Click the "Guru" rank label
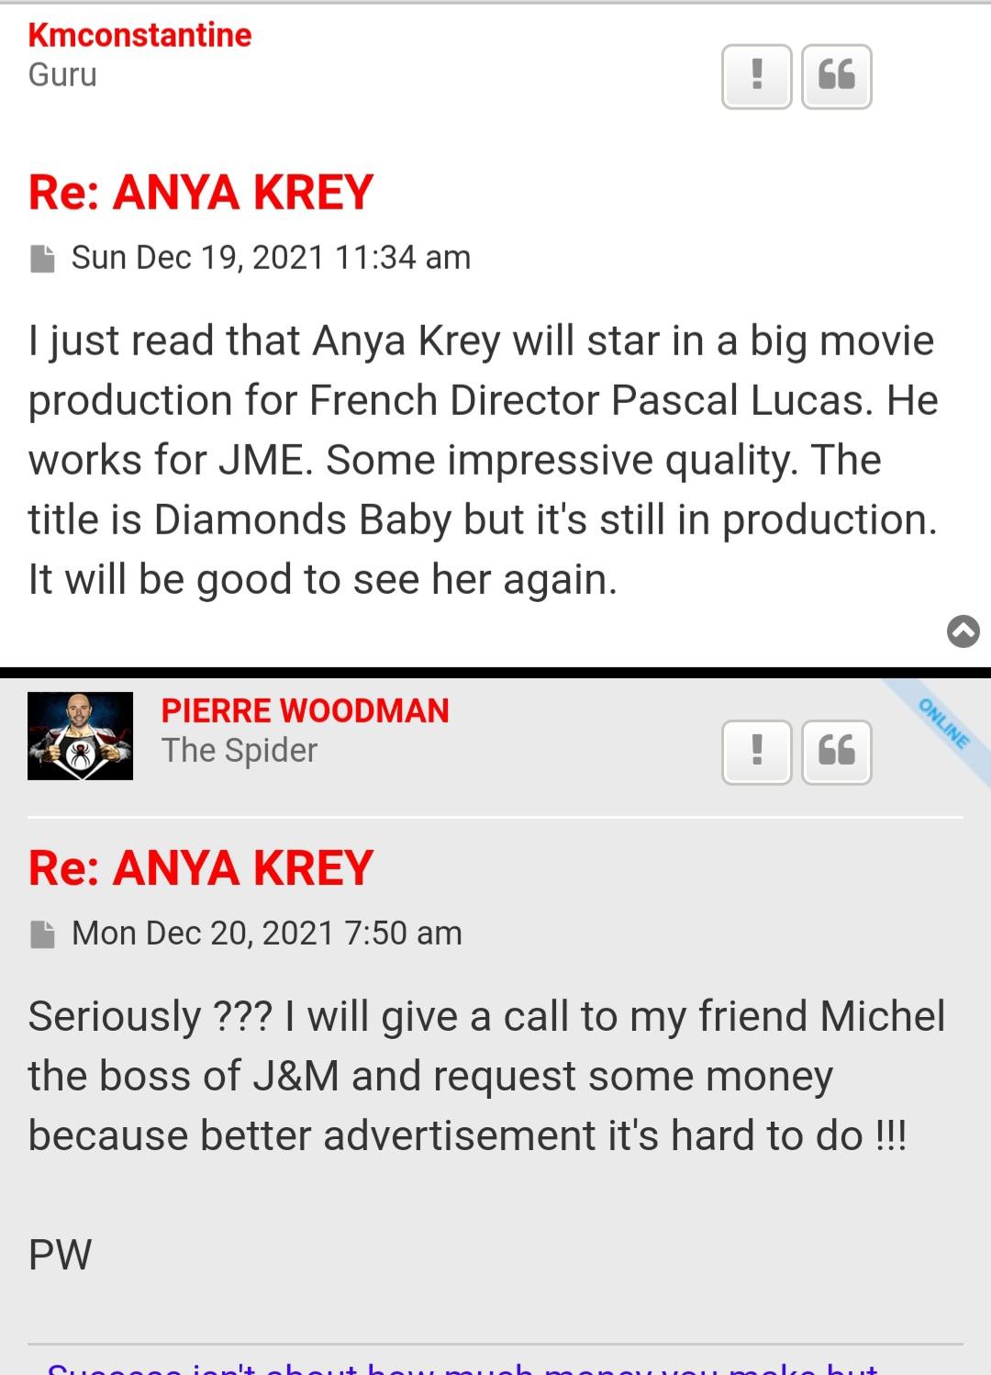991x1375 pixels. 62,75
